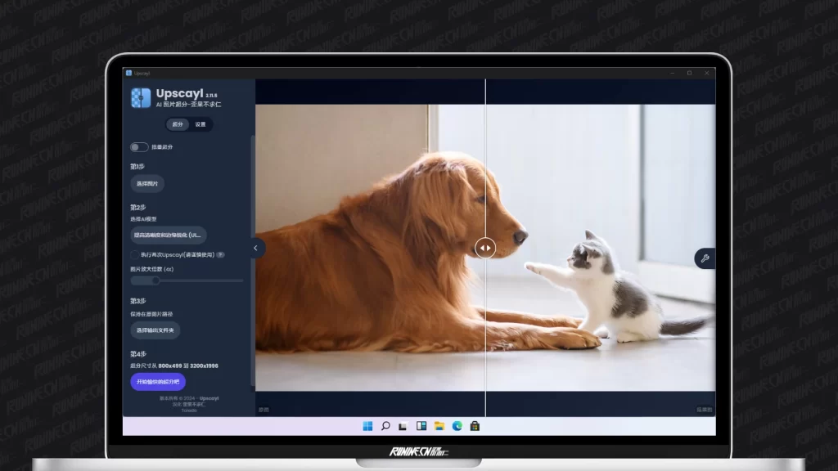Image resolution: width=838 pixels, height=471 pixels.
Task: Open Widgets from the taskbar
Action: (421, 426)
